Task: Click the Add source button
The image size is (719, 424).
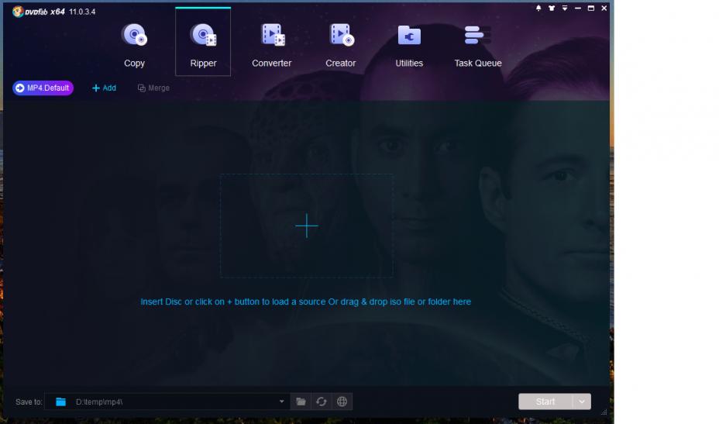Action: coord(104,88)
